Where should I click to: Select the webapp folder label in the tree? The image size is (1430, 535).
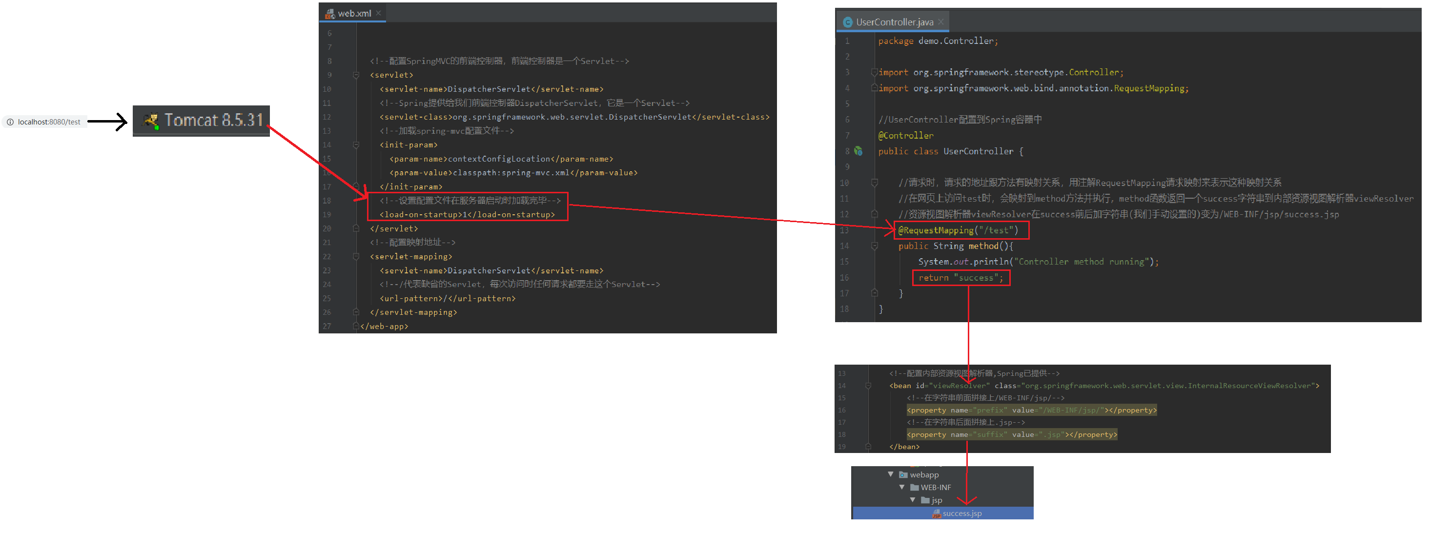924,475
